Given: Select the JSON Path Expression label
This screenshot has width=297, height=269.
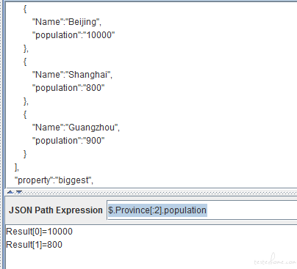Looking at the screenshot, I should [56, 210].
